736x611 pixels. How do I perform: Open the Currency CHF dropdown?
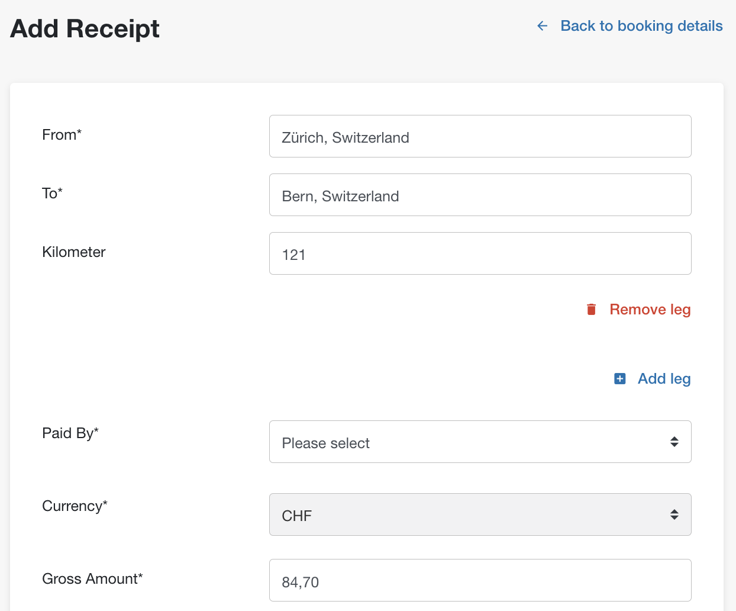coord(480,514)
